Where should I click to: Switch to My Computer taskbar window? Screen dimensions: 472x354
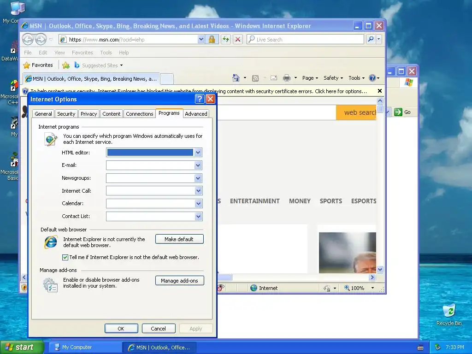tap(86, 347)
